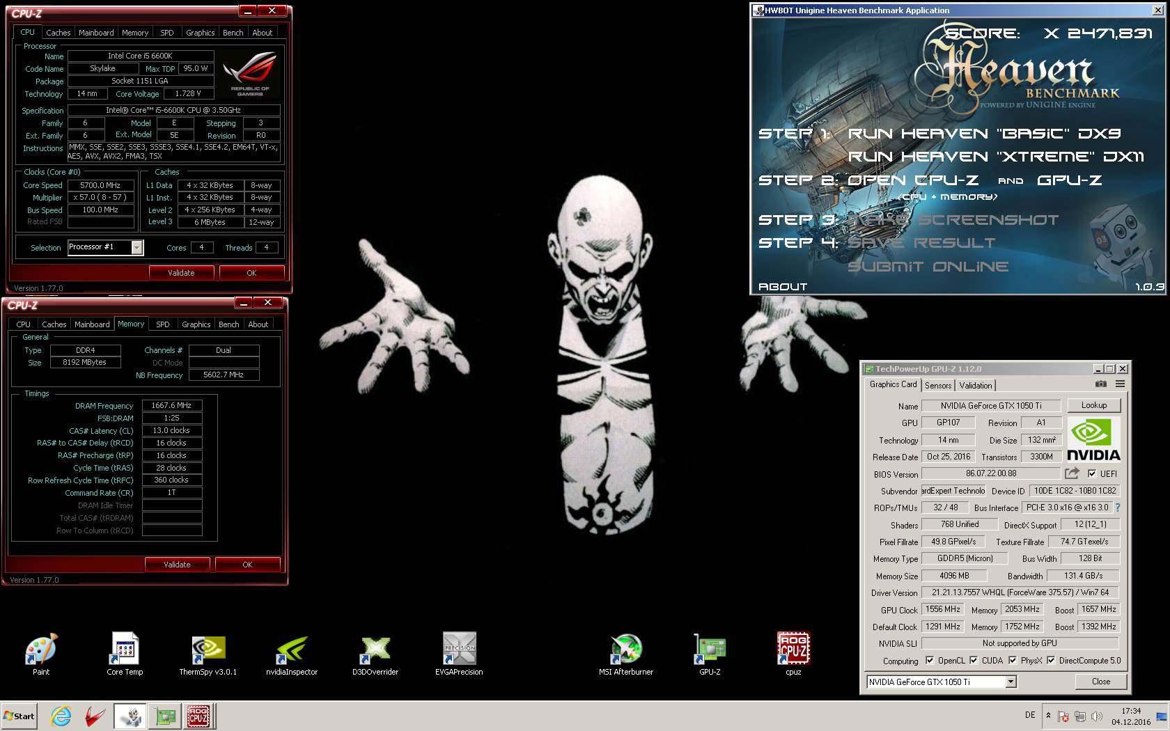Screen dimensions: 1170x731
Task: Expand the GPU selection dropdown in GPU-Z
Action: [x=1011, y=682]
